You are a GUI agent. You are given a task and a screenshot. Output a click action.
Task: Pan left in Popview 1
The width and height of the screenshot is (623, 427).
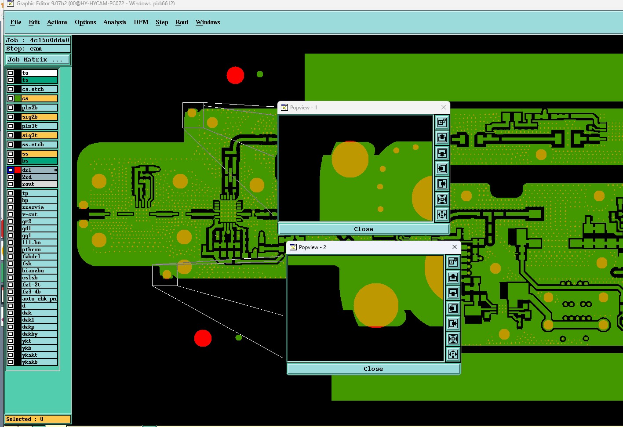pyautogui.click(x=442, y=168)
